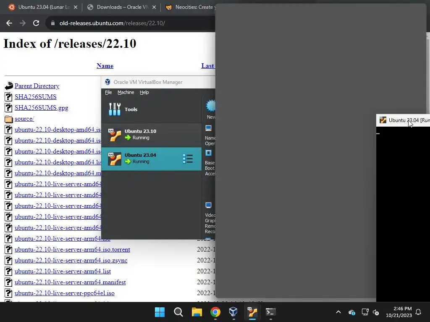Viewport: 430px width, 322px height.
Task: Close the Downloads Oracle VM tab
Action: click(154, 7)
